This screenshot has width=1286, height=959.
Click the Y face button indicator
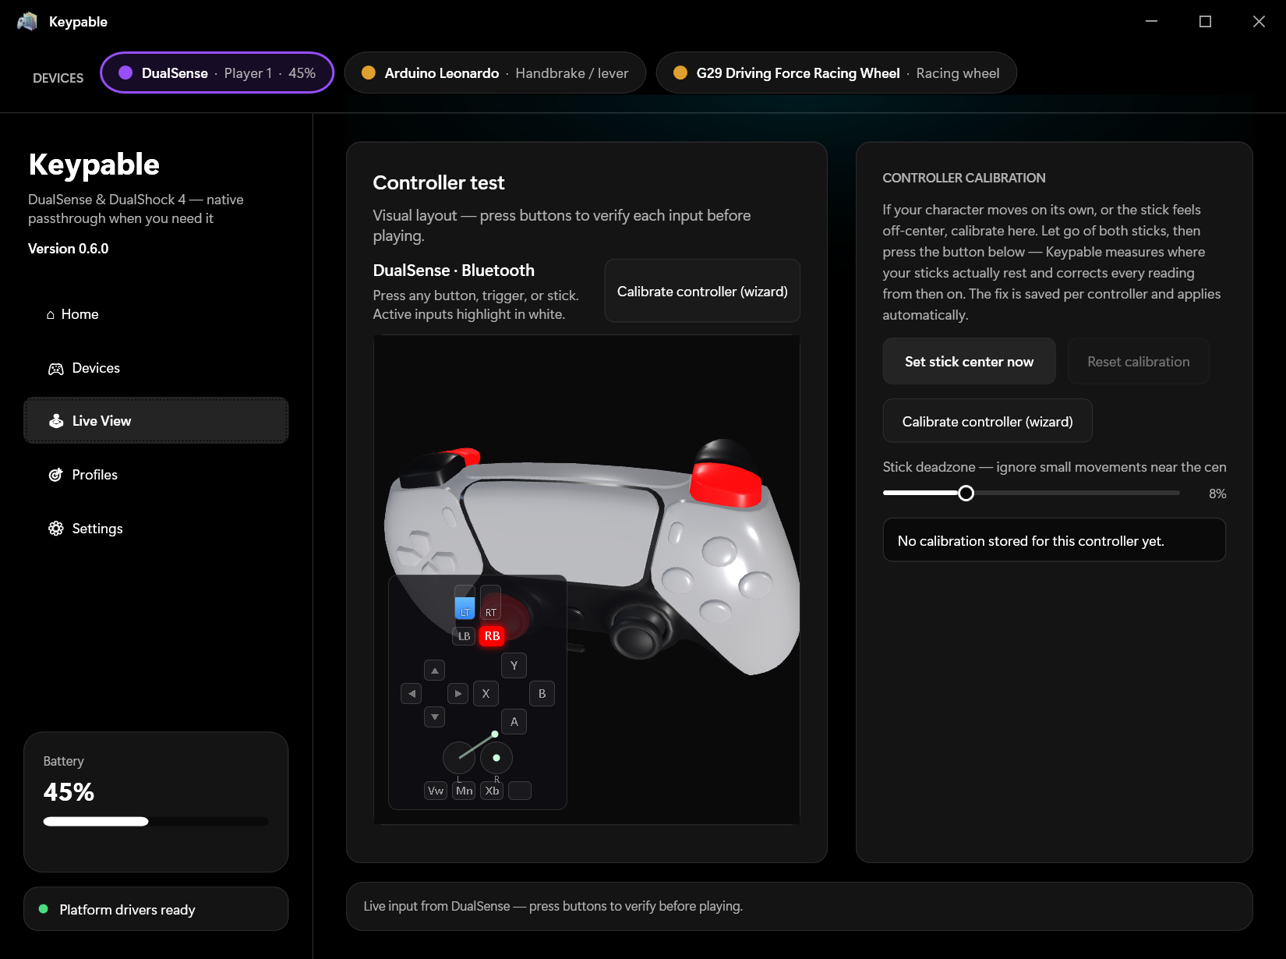tap(514, 666)
